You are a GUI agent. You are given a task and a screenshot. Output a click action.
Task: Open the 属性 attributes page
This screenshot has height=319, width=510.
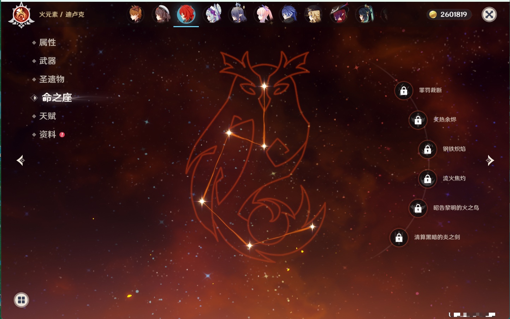click(47, 43)
